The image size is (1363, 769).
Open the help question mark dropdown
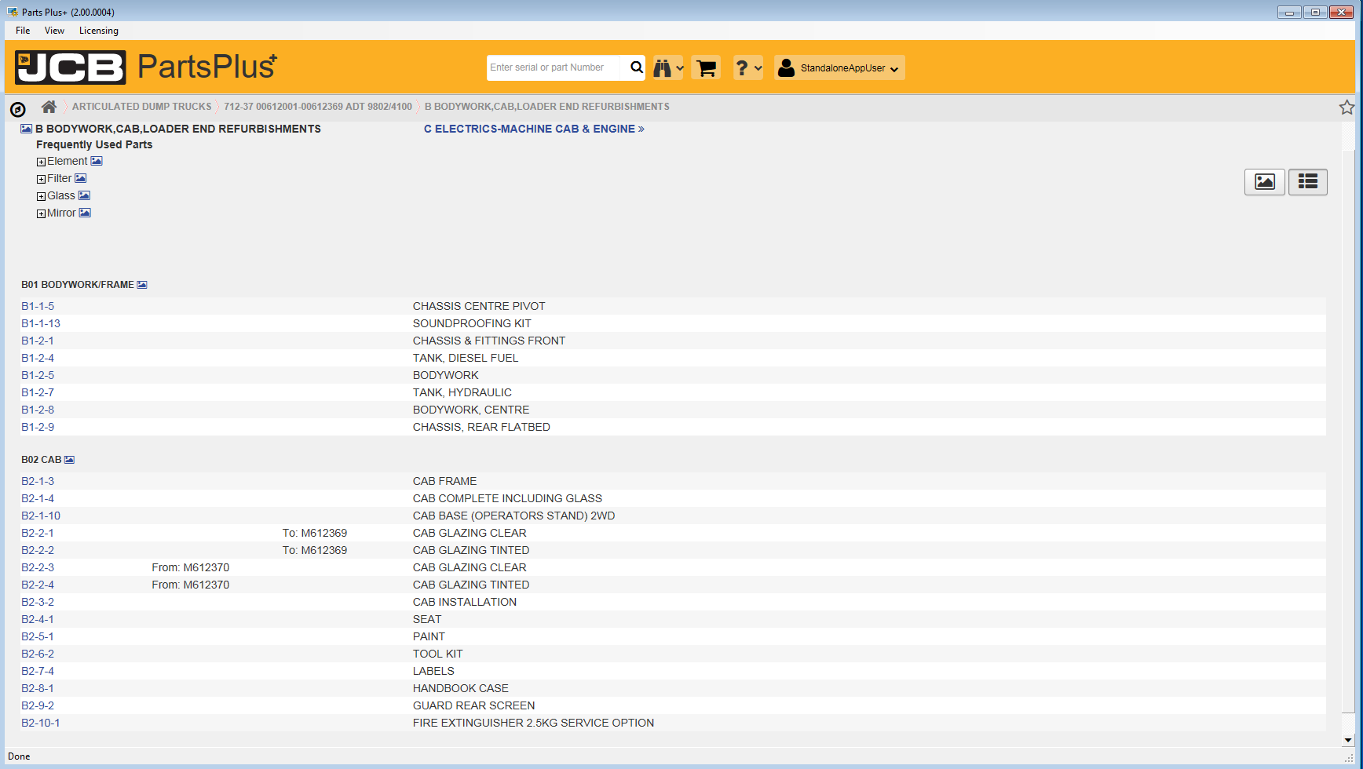pyautogui.click(x=747, y=68)
